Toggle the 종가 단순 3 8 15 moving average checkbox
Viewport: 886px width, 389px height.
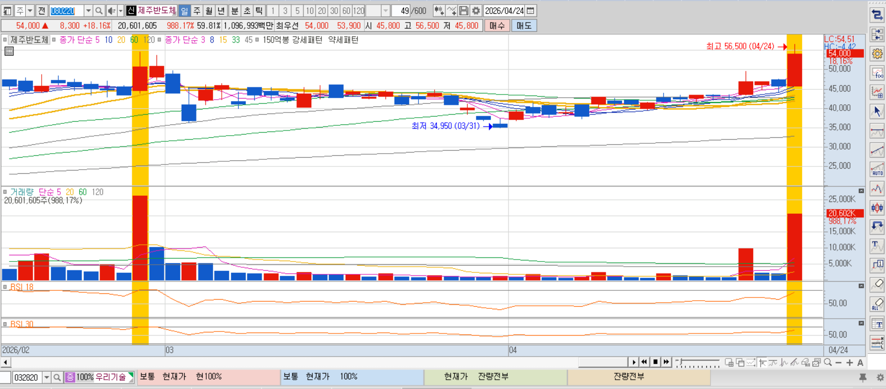coord(160,40)
